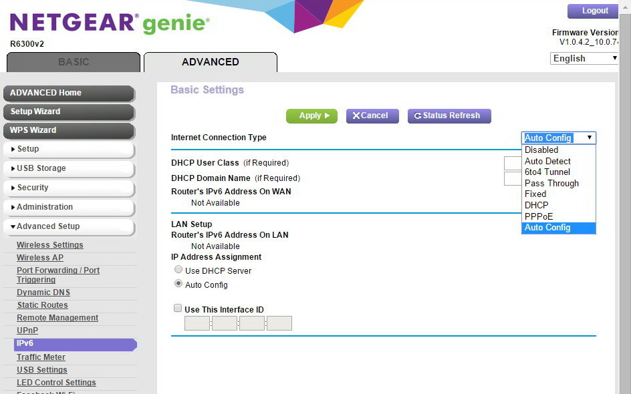Click the NETGEAR genie logo
The width and height of the screenshot is (631, 394).
pyautogui.click(x=110, y=23)
